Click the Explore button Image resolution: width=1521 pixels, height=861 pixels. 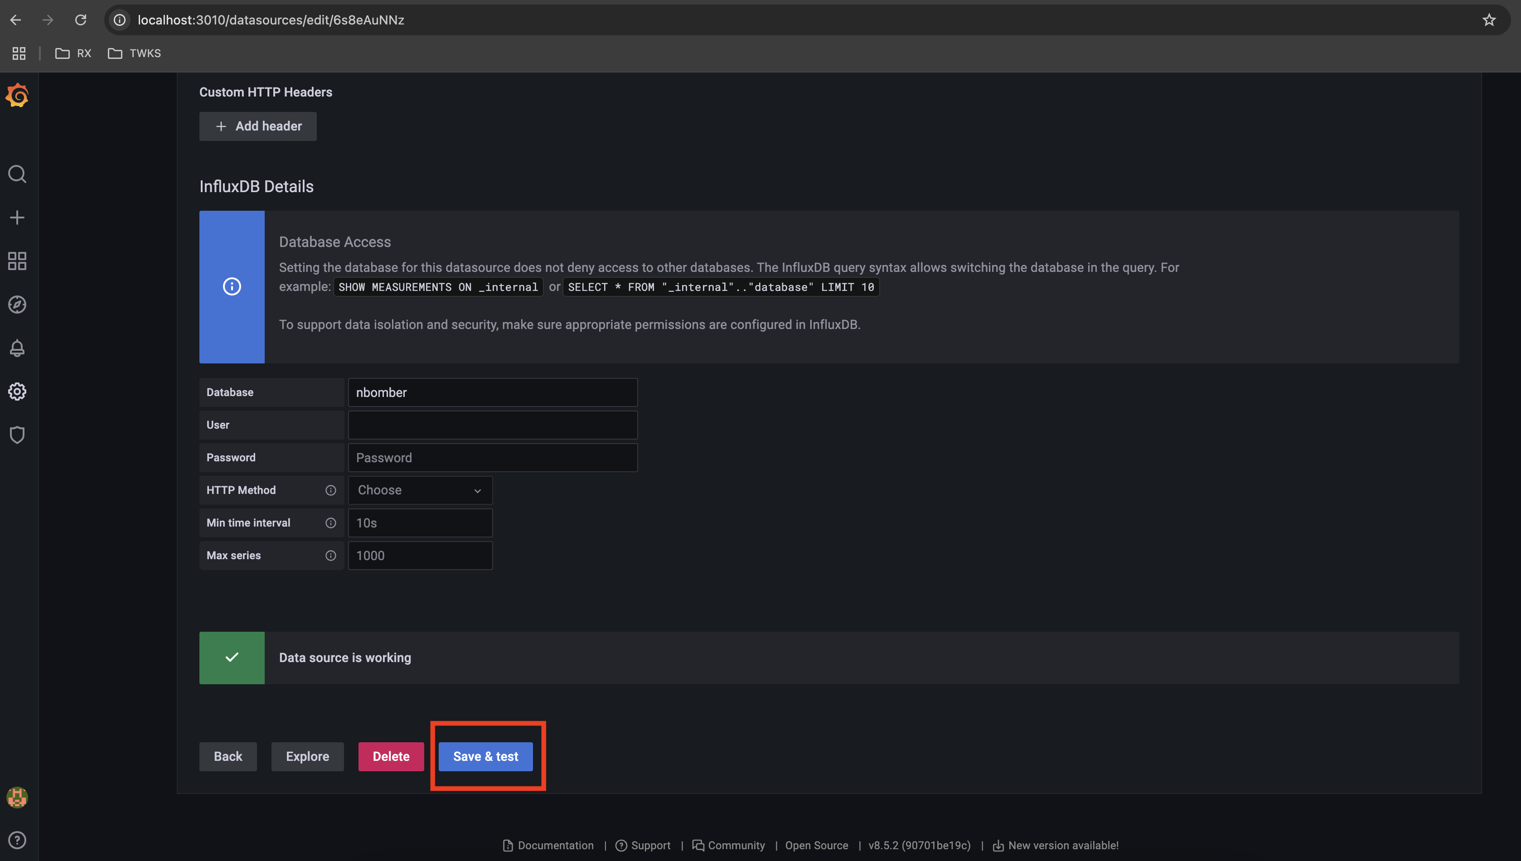(x=307, y=756)
